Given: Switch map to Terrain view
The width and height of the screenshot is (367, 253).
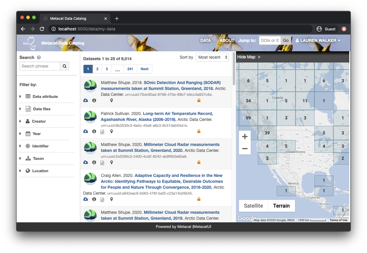Looking at the screenshot, I should click(281, 206).
